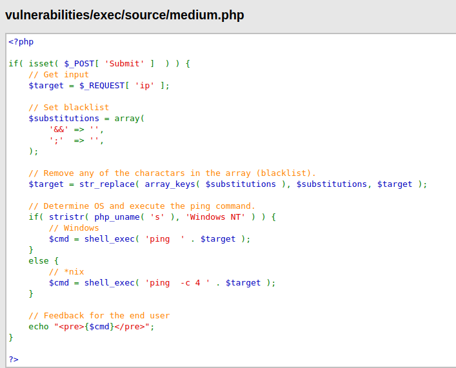Click the closing ?> tag

pos(14,360)
